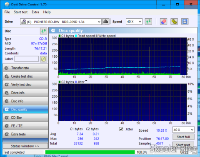
Task: Open the Start test menu
Action: (x=21, y=12)
